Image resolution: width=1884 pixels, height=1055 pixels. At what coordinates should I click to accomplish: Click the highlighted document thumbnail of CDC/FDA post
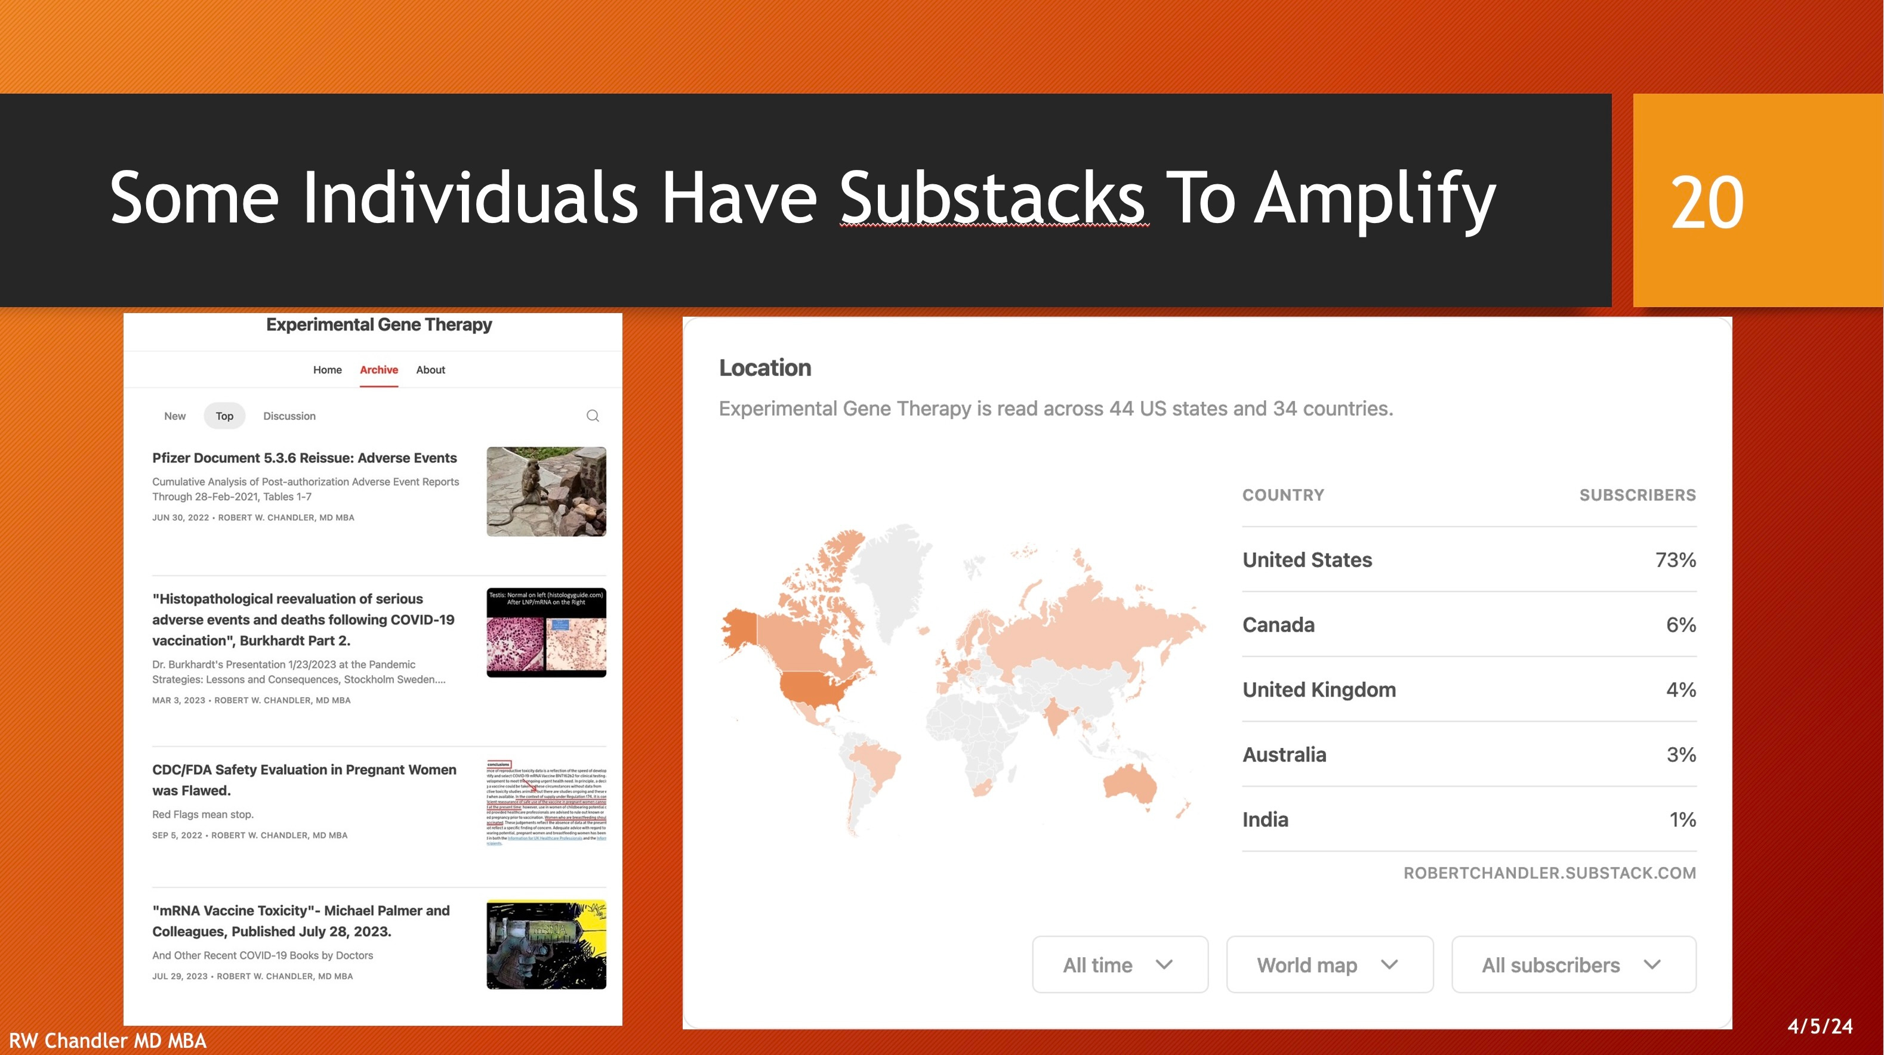point(546,803)
